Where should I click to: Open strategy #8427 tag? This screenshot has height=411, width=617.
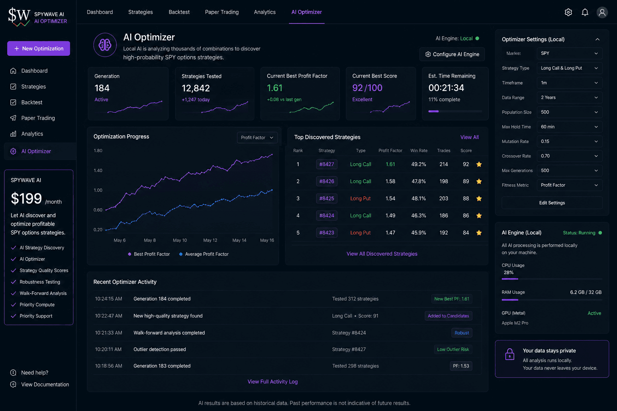327,164
